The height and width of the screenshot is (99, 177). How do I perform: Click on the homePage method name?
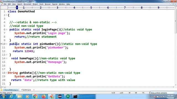point(26,58)
